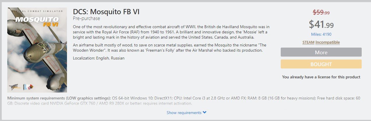The width and height of the screenshot is (371, 121).
Task: Click the crossed-out $59.99 price
Action: pos(321,12)
